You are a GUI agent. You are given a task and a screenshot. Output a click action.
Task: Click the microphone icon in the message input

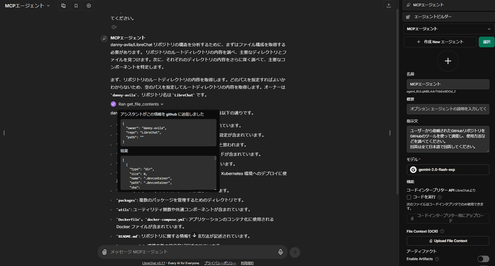coord(280,252)
